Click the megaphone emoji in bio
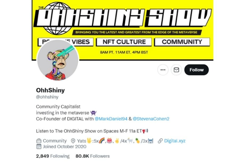 (145, 131)
